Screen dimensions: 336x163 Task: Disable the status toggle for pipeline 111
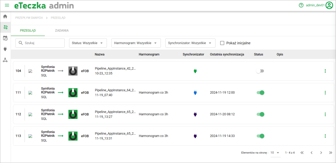(260, 92)
